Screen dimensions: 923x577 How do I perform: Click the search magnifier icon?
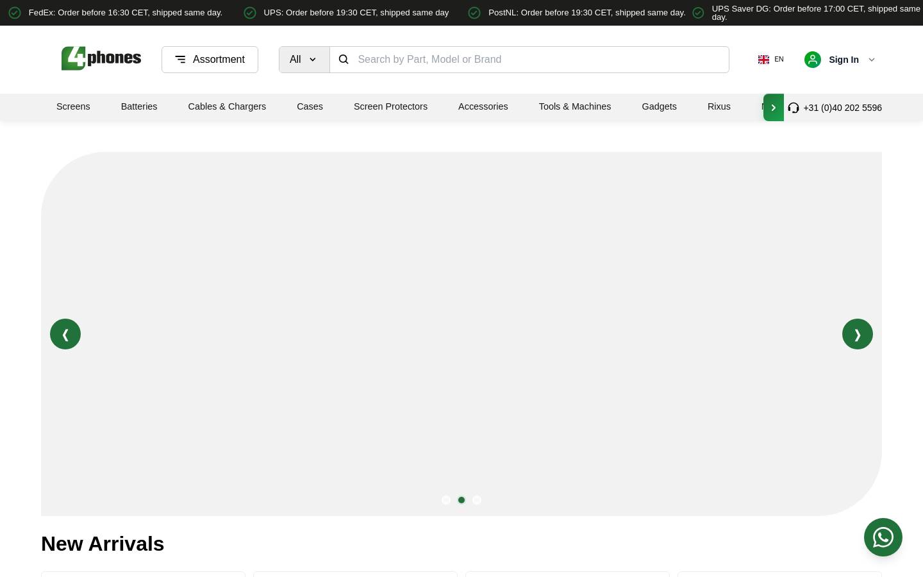[344, 60]
